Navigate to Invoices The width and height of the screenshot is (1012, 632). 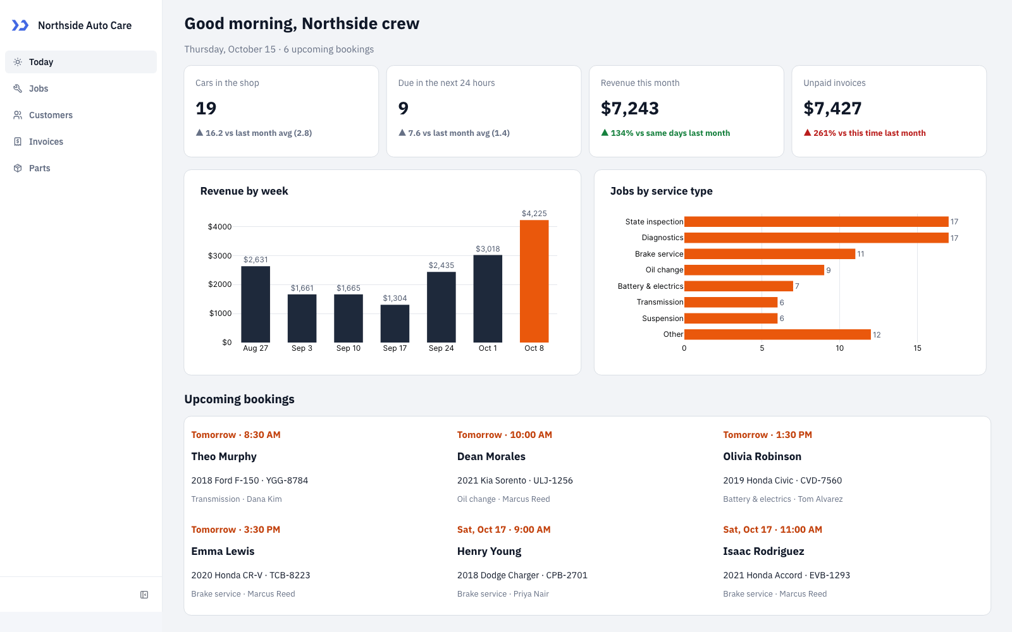[x=81, y=142]
